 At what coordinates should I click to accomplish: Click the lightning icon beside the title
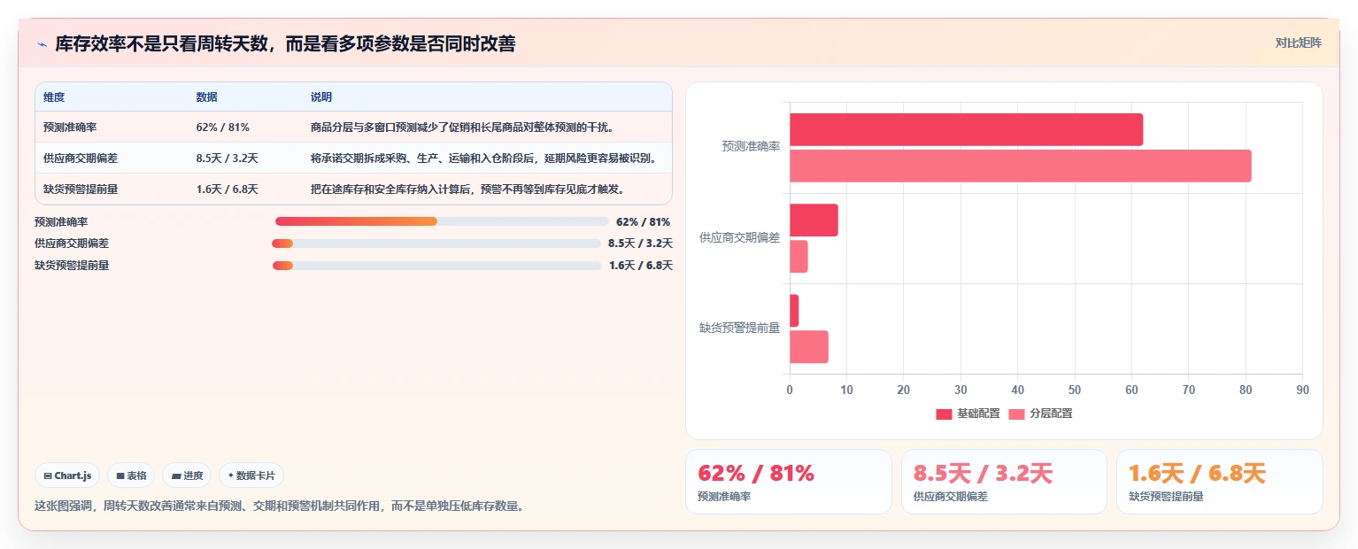pos(42,44)
